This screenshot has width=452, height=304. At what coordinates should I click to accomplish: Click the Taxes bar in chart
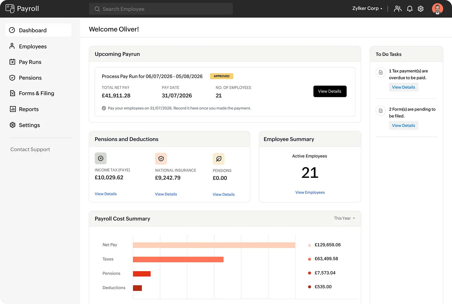point(178,259)
